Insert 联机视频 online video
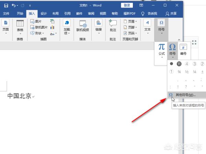This screenshot has height=154, width=206. [x=83, y=26]
